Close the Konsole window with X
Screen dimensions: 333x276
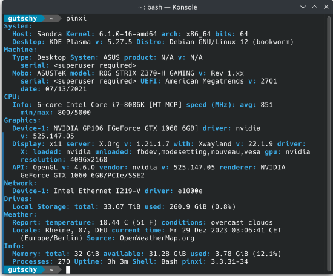pos(326,7)
